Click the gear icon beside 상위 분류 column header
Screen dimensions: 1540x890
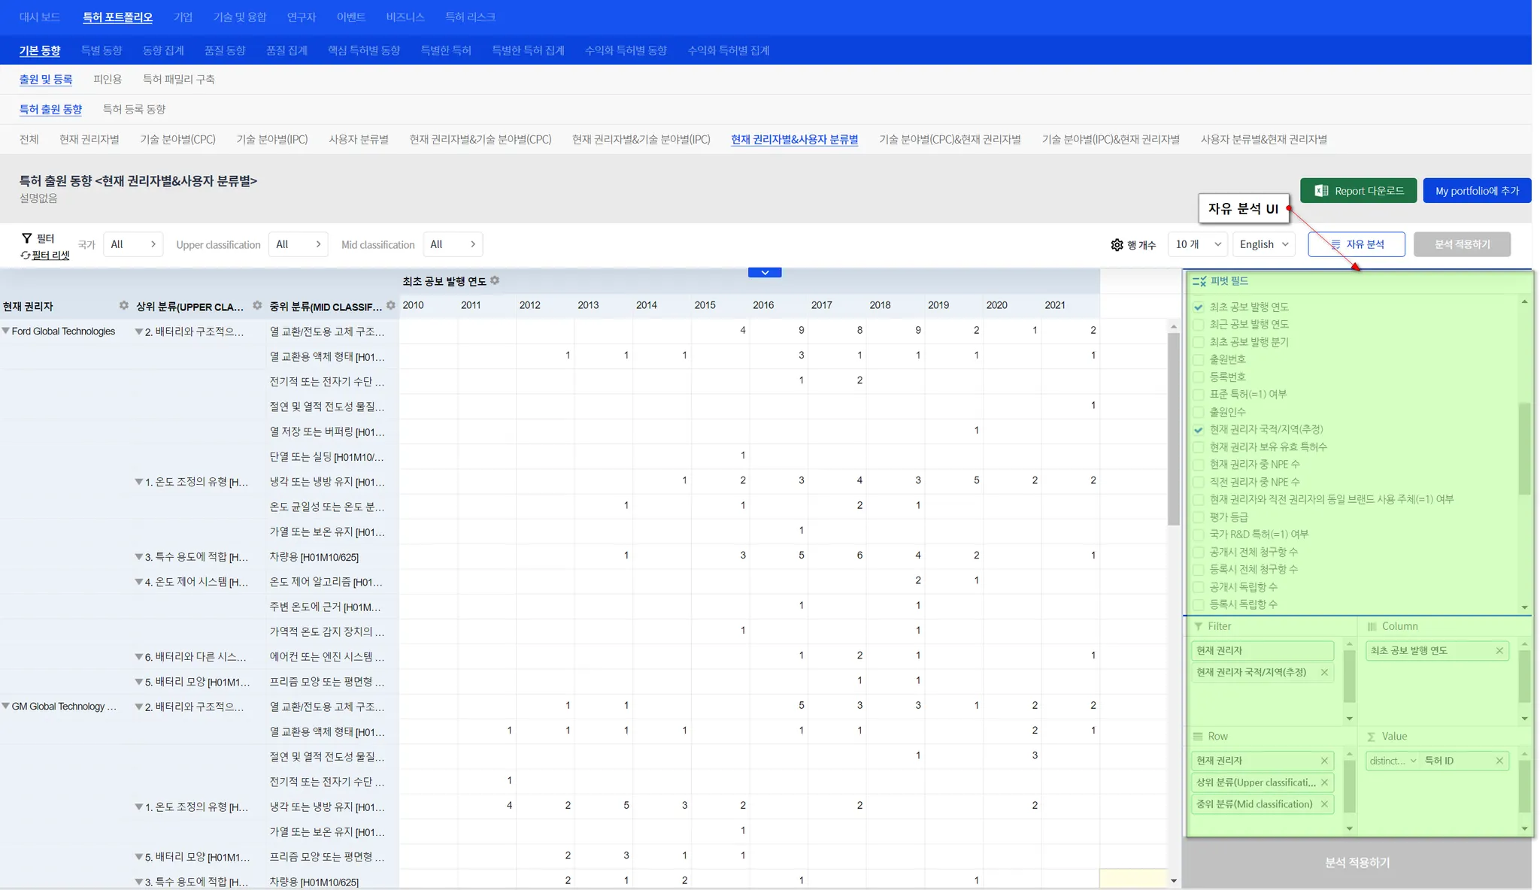tap(257, 305)
